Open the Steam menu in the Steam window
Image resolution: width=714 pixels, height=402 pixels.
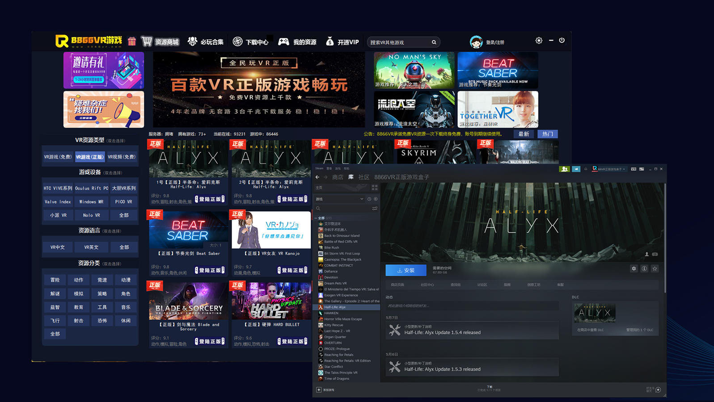(x=319, y=168)
